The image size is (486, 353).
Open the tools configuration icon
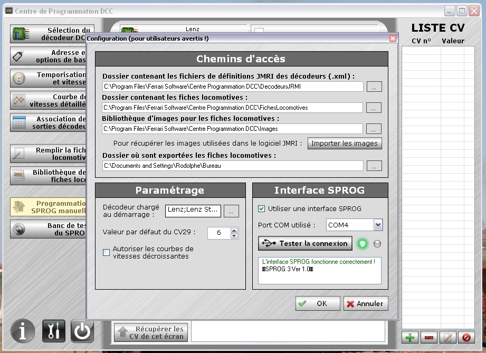point(54,331)
